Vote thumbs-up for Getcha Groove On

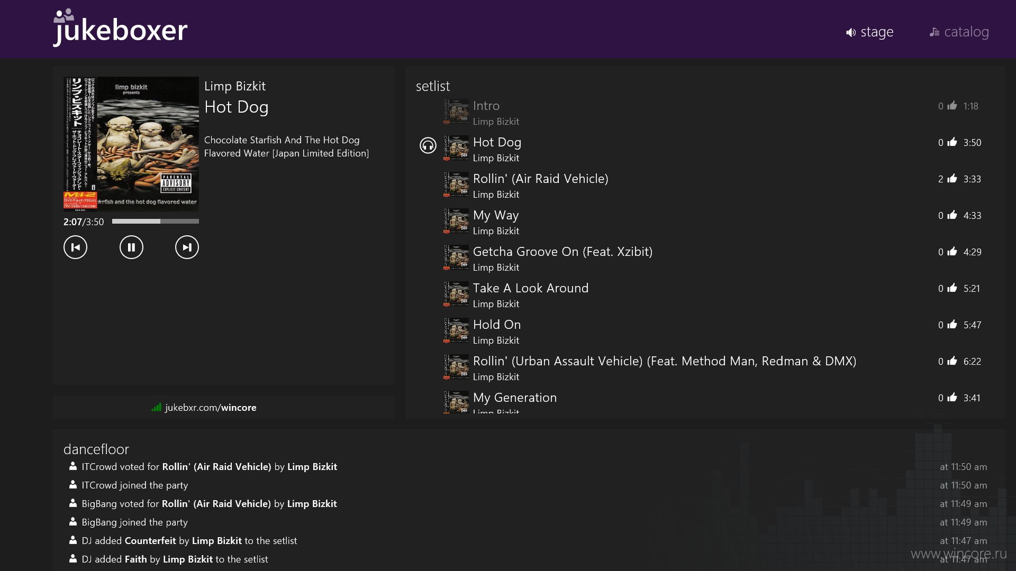coord(952,252)
